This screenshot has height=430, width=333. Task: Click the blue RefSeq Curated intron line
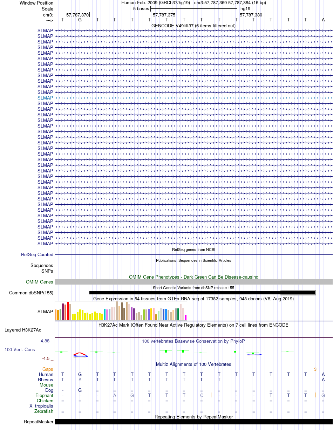click(193, 255)
